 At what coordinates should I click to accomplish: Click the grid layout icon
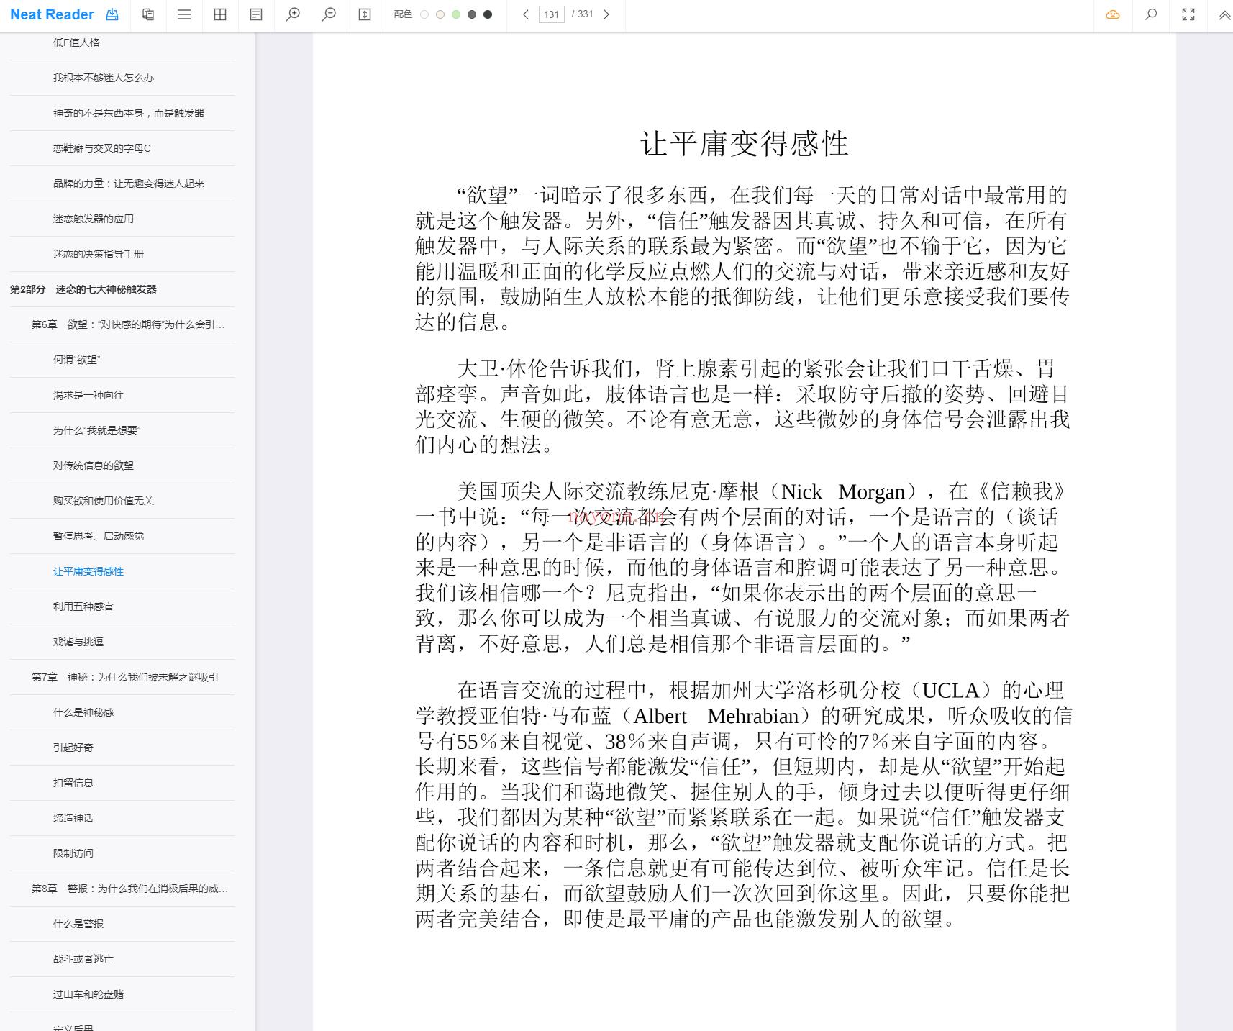pyautogui.click(x=220, y=14)
